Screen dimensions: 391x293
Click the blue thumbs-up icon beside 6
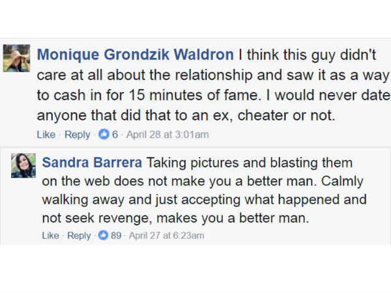pyautogui.click(x=104, y=134)
